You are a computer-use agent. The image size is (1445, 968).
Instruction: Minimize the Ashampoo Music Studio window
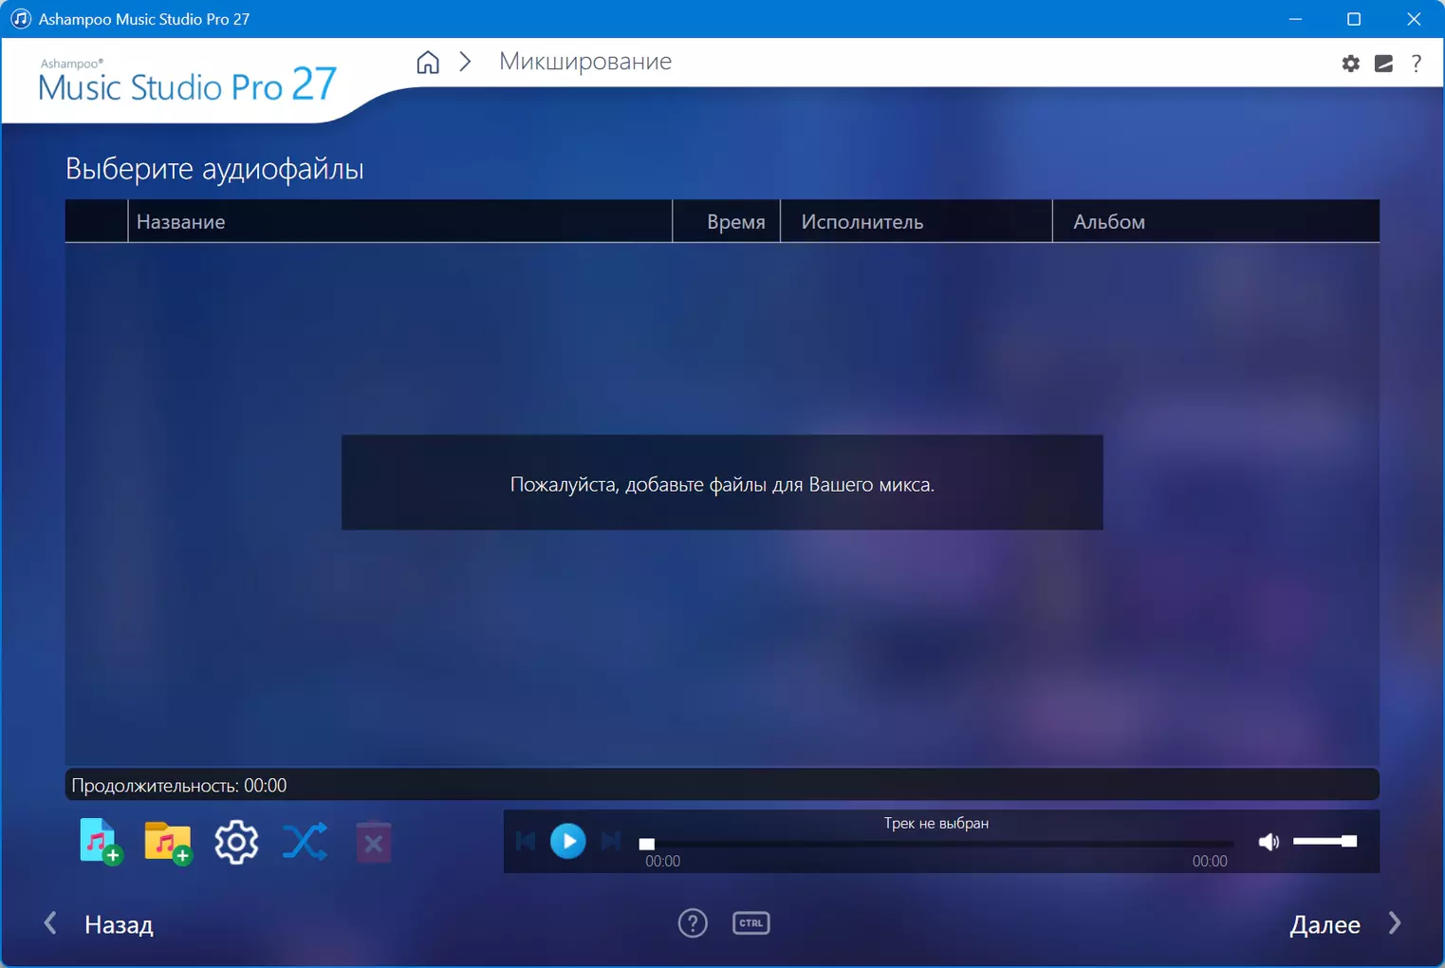(x=1295, y=19)
